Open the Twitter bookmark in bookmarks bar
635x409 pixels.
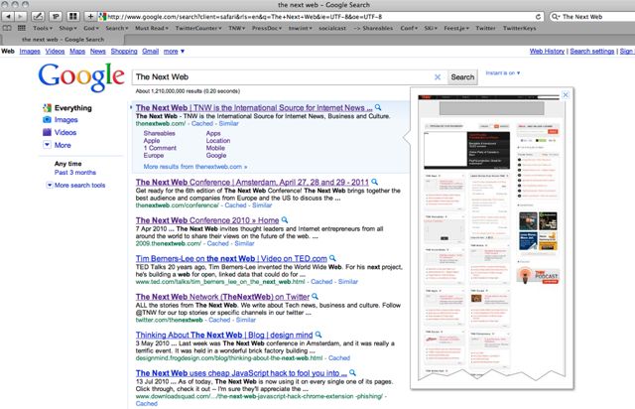(x=485, y=28)
